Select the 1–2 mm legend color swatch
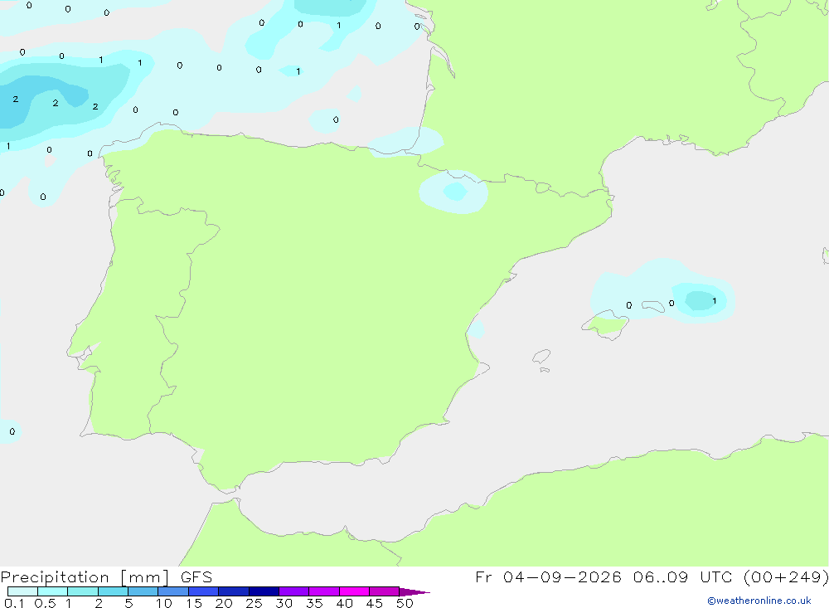The height and width of the screenshot is (608, 829). (83, 591)
